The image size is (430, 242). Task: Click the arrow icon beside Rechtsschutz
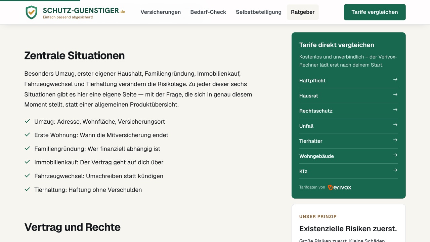(395, 110)
